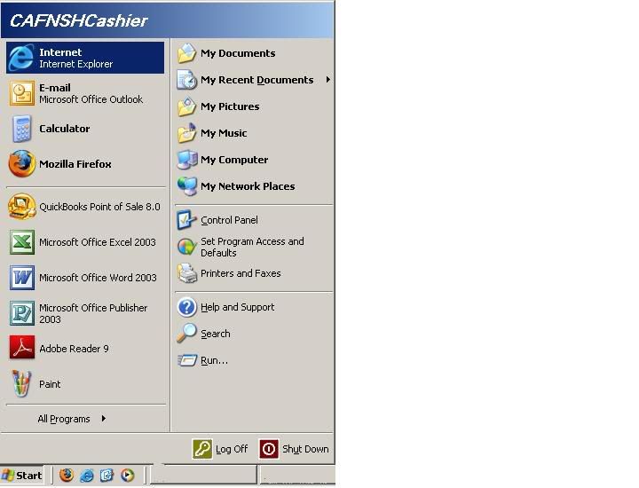Screen dimensions: 639x488
Task: Click the Search label text
Action: tap(215, 334)
